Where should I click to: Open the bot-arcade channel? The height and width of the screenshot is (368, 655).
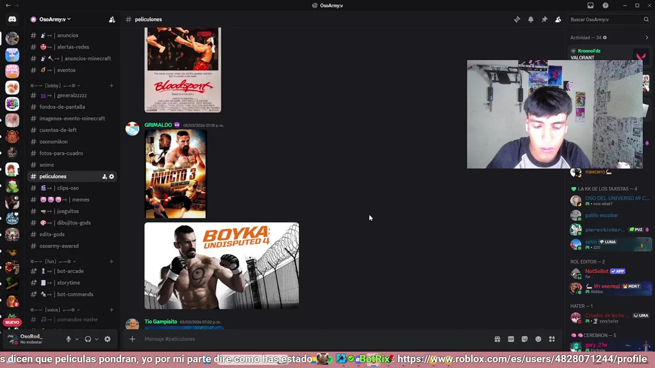coord(72,271)
